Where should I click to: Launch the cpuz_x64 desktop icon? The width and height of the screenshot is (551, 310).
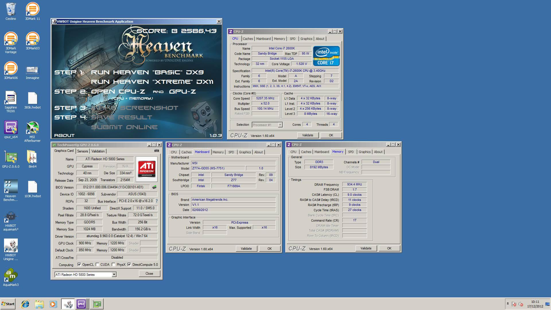click(x=11, y=130)
